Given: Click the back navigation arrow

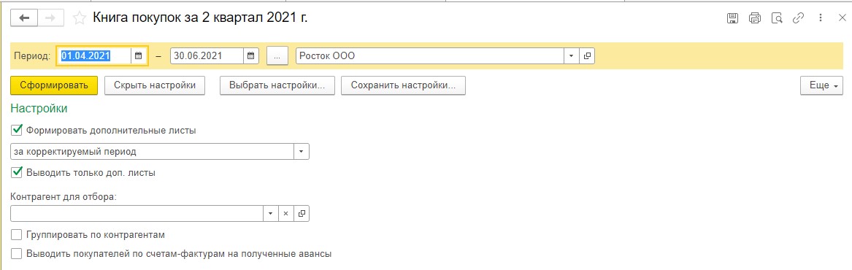Looking at the screenshot, I should [24, 18].
